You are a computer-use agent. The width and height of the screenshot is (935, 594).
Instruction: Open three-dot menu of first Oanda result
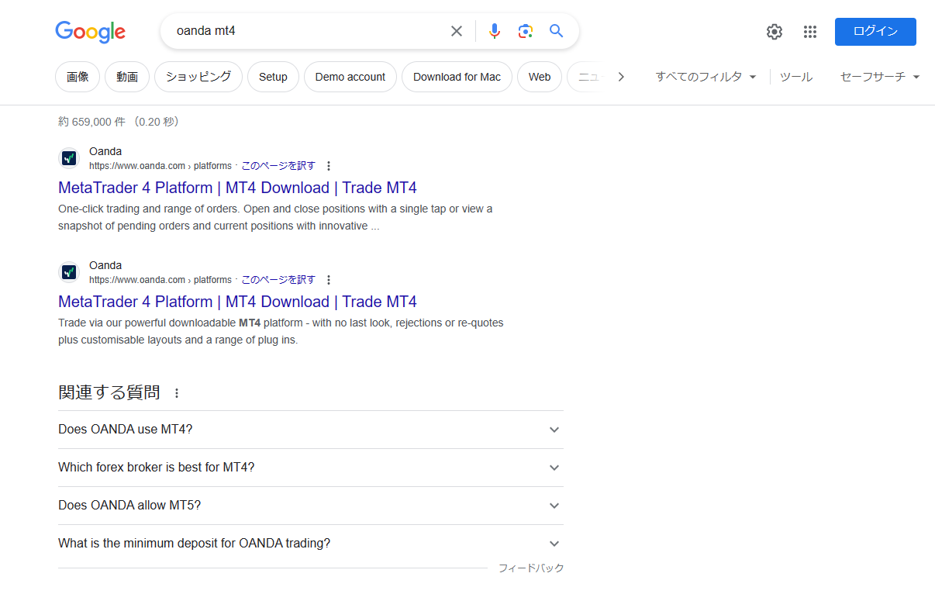(x=329, y=166)
